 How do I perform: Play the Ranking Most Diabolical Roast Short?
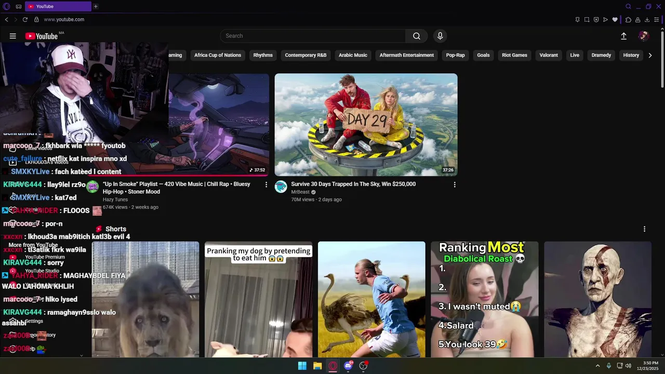[x=484, y=299]
